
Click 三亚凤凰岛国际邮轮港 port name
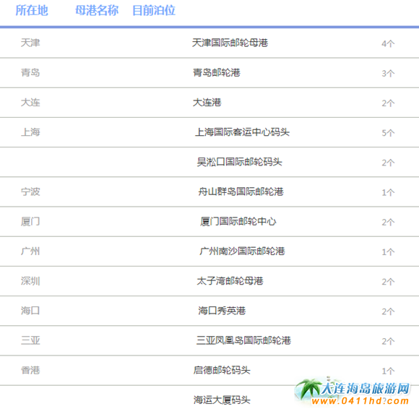(x=243, y=340)
